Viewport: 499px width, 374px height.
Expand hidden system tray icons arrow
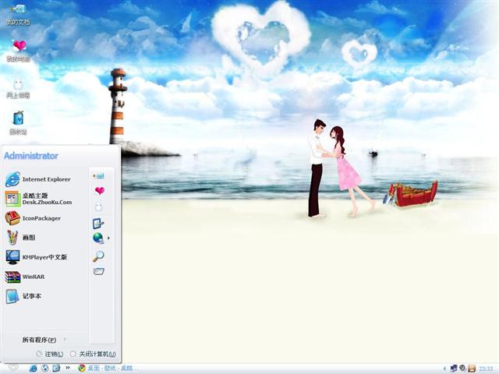444,369
